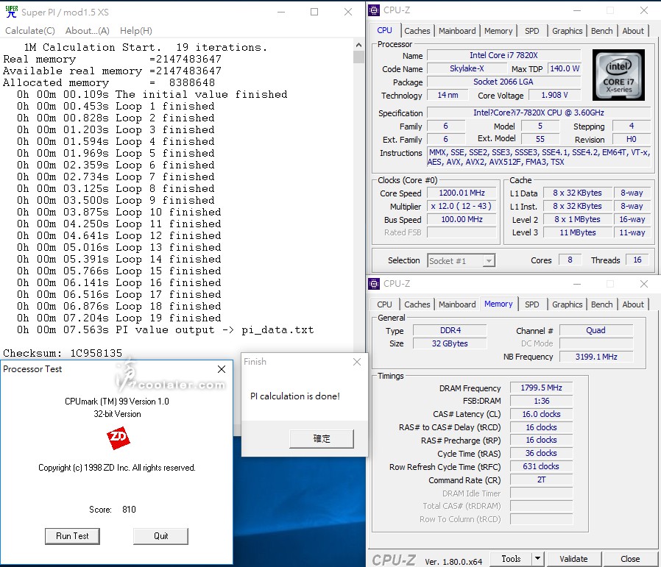Select the CPU tab in lower CPU-Z window
Image resolution: width=661 pixels, height=567 pixels.
point(384,304)
